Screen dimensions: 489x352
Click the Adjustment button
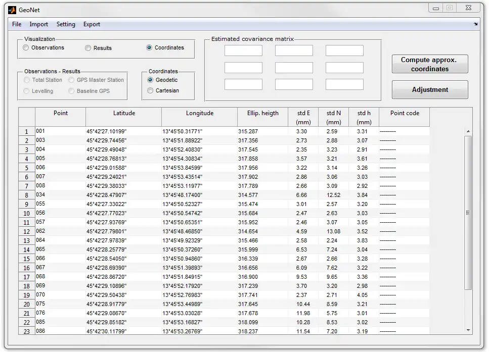tap(430, 90)
